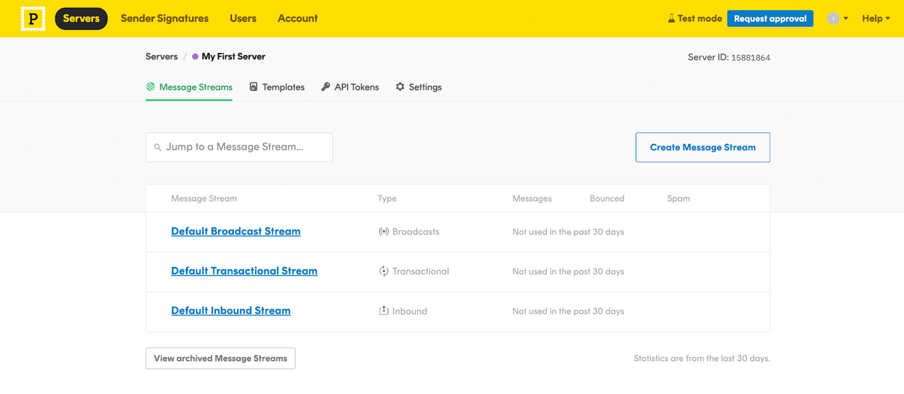Switch to the Account section
Image resolution: width=904 pixels, height=394 pixels.
click(x=298, y=19)
